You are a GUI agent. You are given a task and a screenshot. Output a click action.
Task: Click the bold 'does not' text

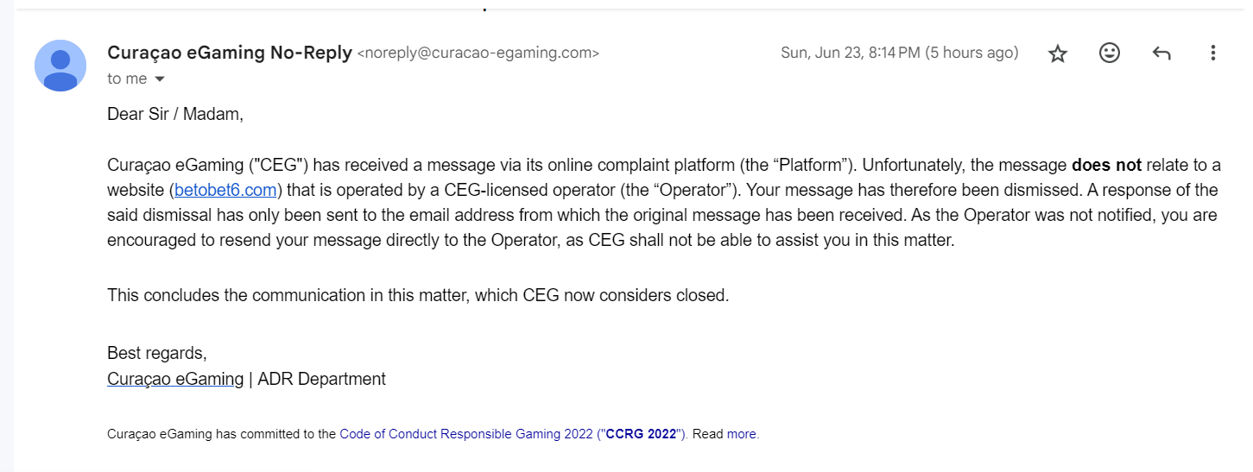(x=1106, y=165)
